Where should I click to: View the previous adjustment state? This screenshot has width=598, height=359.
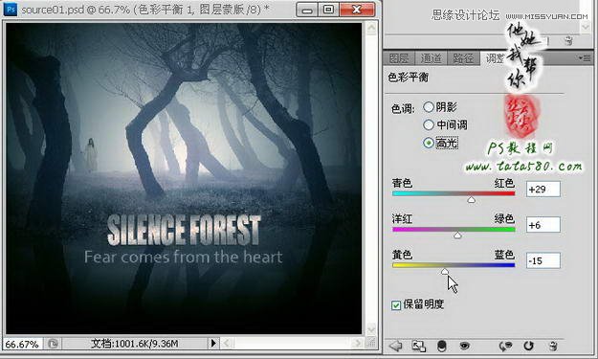[506, 346]
